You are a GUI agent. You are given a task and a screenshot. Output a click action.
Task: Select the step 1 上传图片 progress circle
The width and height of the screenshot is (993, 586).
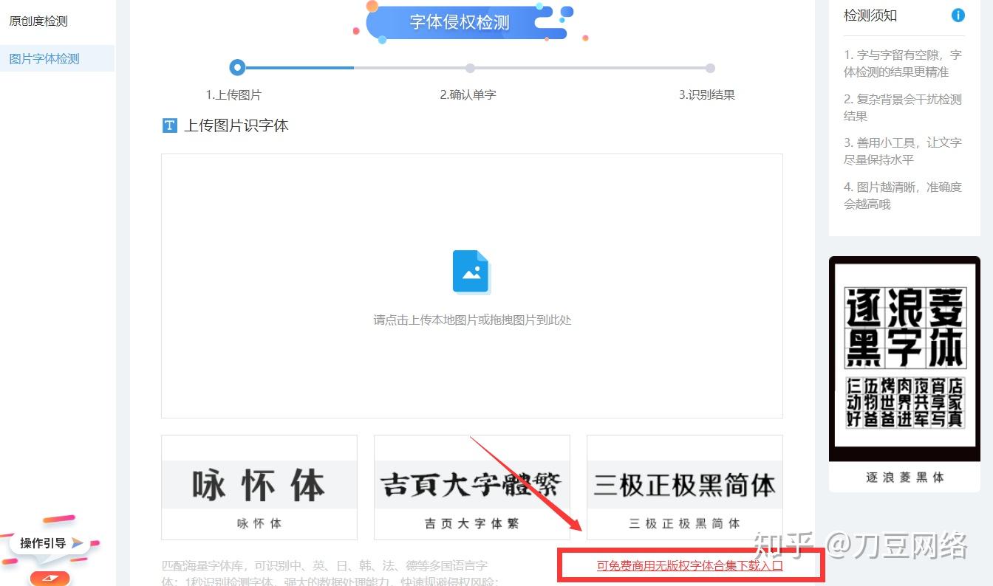(x=237, y=67)
